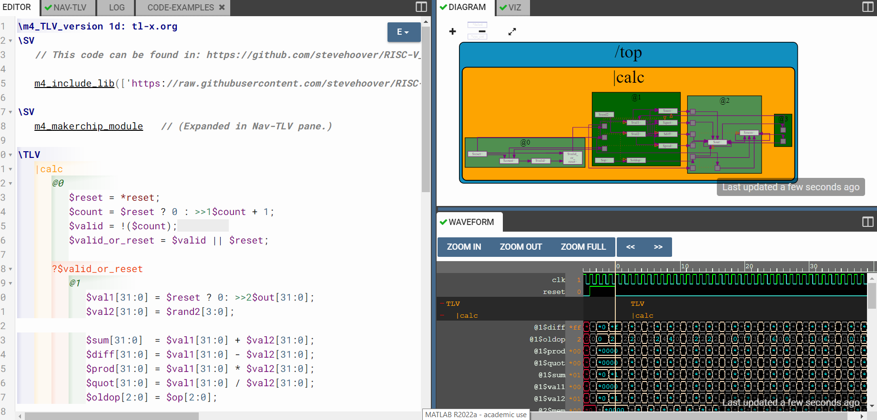Viewport: 877px width, 420px height.
Task: Toggle the waveform pane split-layout icon
Action: [868, 222]
